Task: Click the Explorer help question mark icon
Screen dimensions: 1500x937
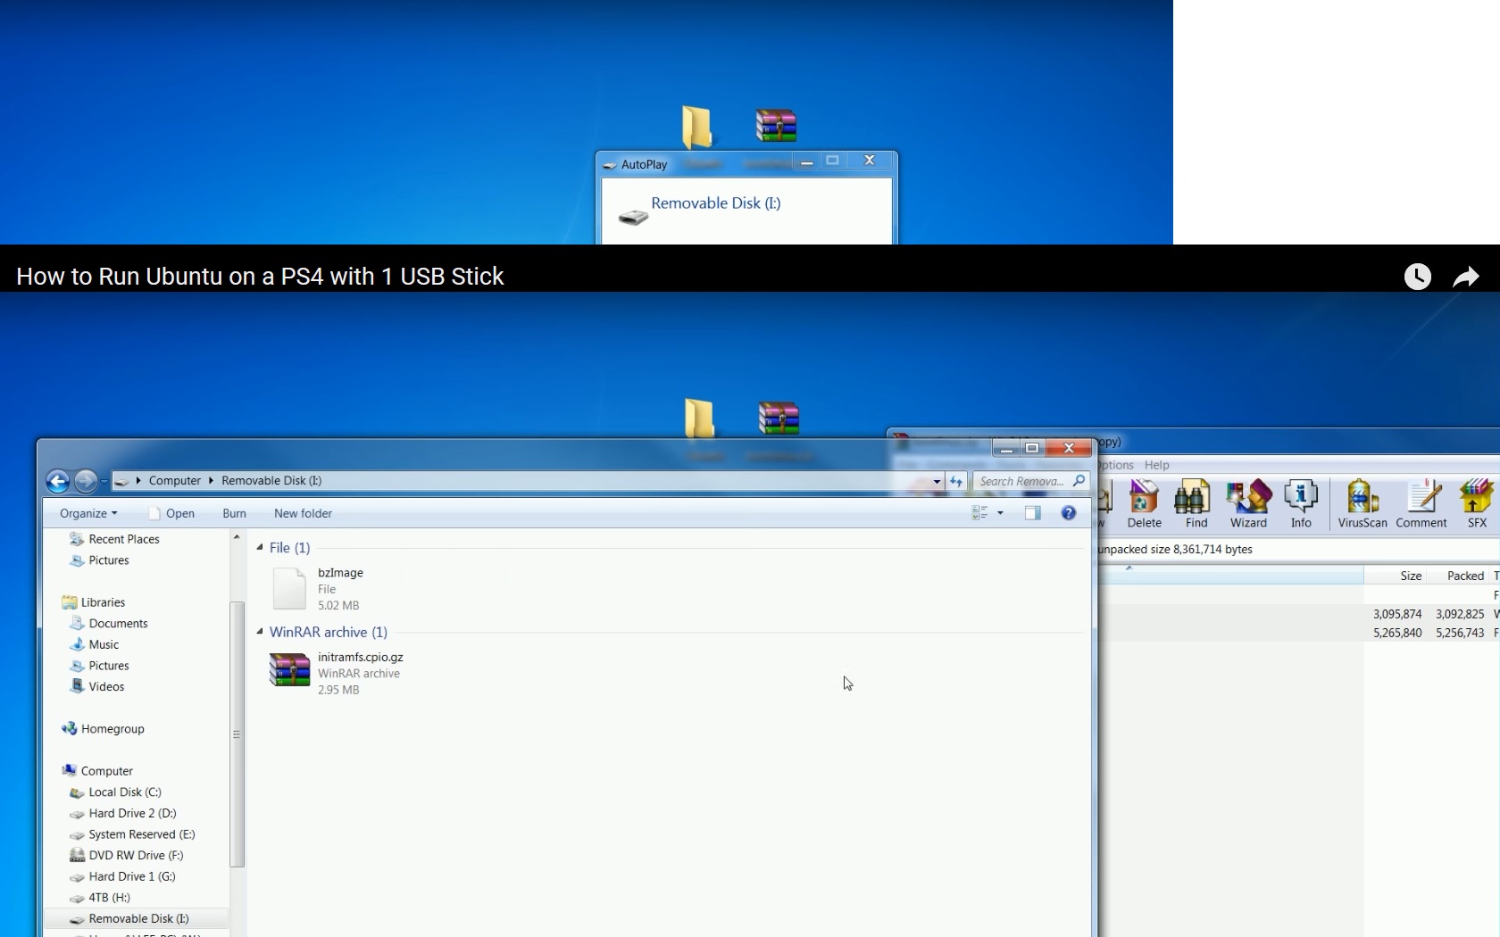Action: [1069, 513]
